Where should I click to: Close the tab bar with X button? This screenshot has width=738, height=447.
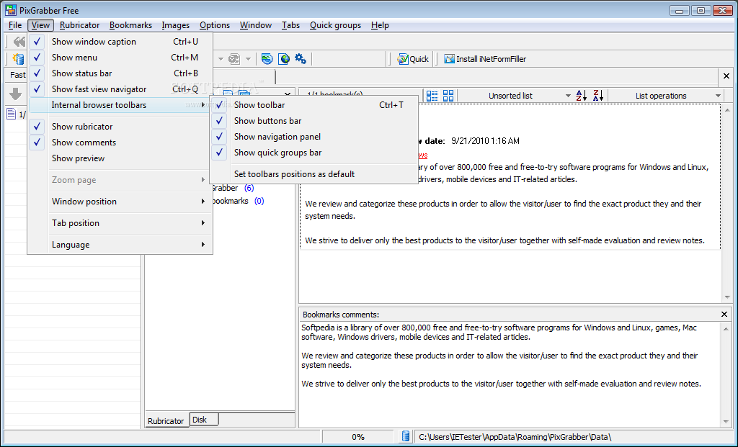coord(726,76)
